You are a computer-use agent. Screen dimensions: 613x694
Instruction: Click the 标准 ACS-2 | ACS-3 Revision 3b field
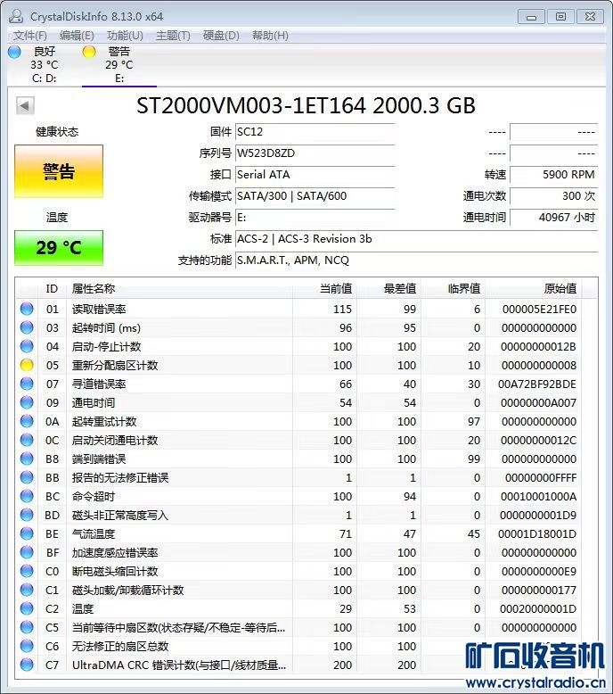[x=416, y=239]
